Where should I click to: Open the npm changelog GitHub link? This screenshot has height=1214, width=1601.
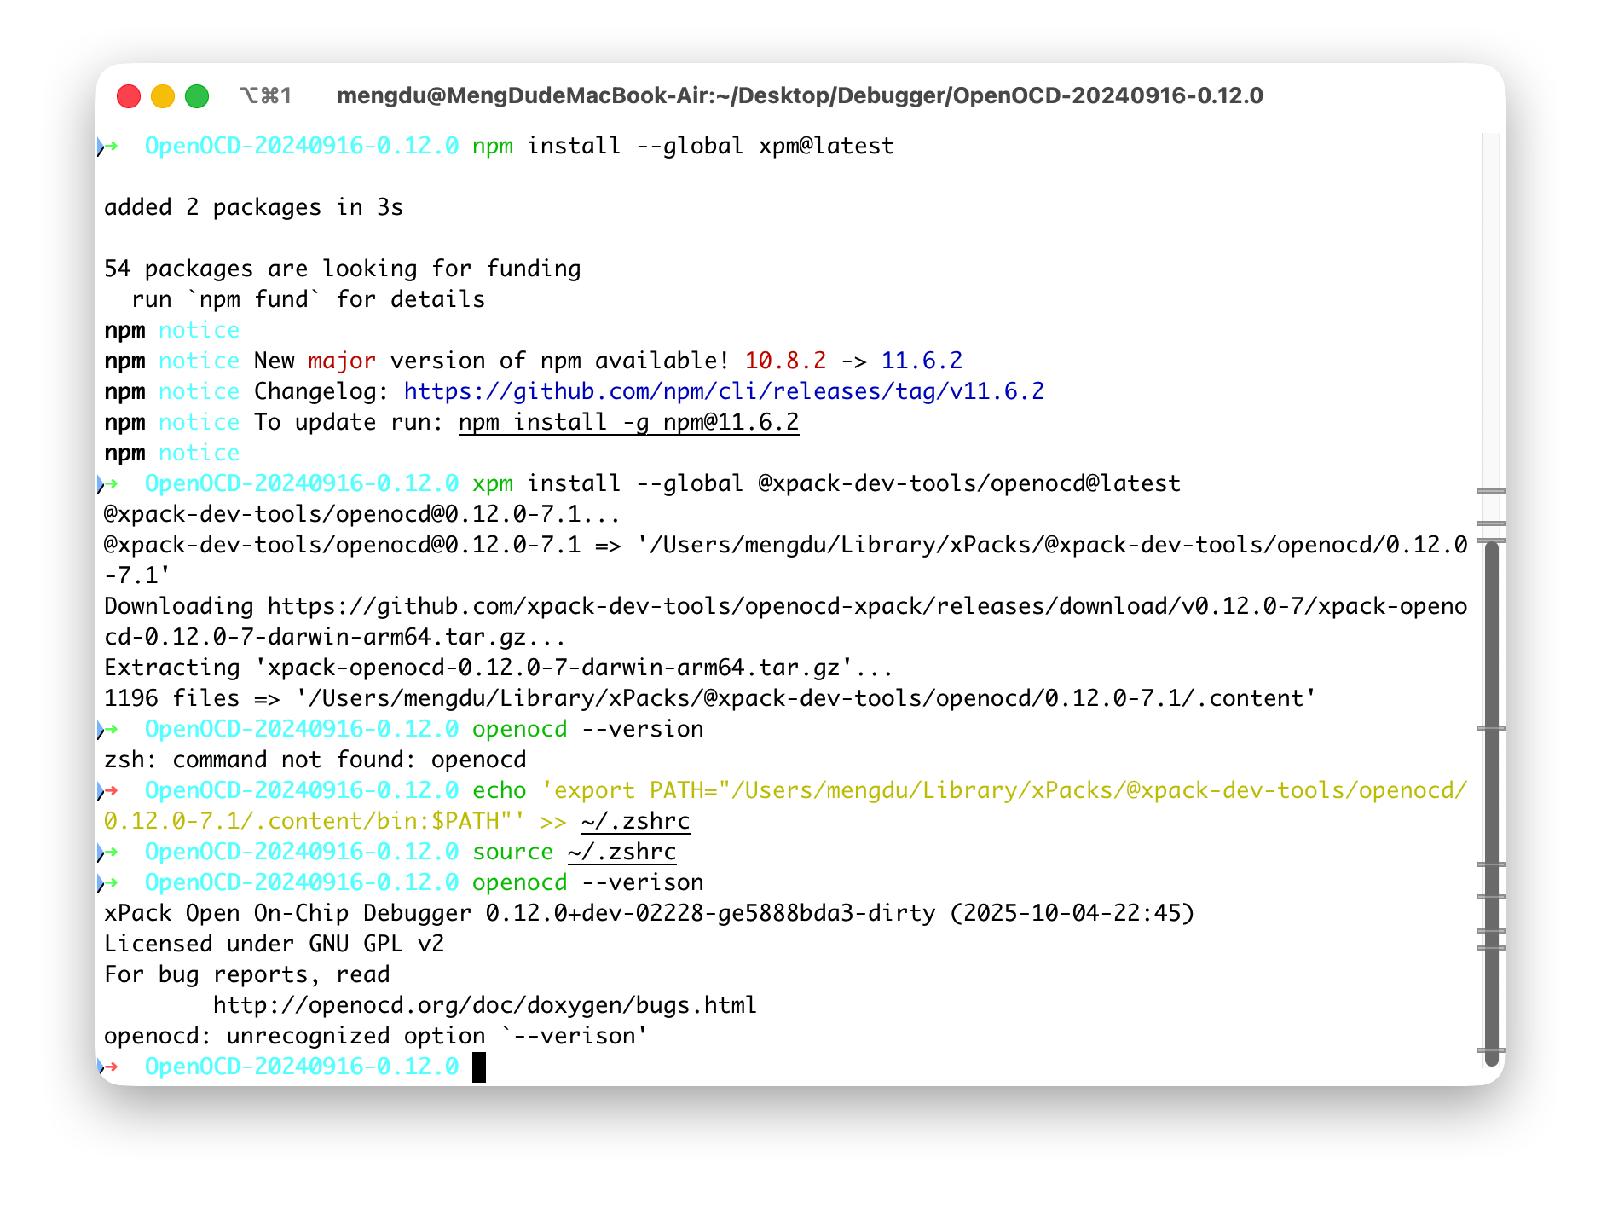724,391
